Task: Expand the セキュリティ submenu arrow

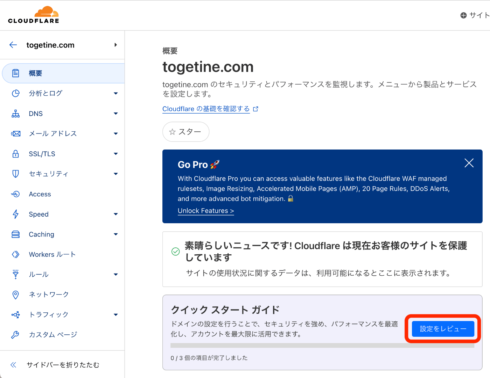Action: coord(116,174)
